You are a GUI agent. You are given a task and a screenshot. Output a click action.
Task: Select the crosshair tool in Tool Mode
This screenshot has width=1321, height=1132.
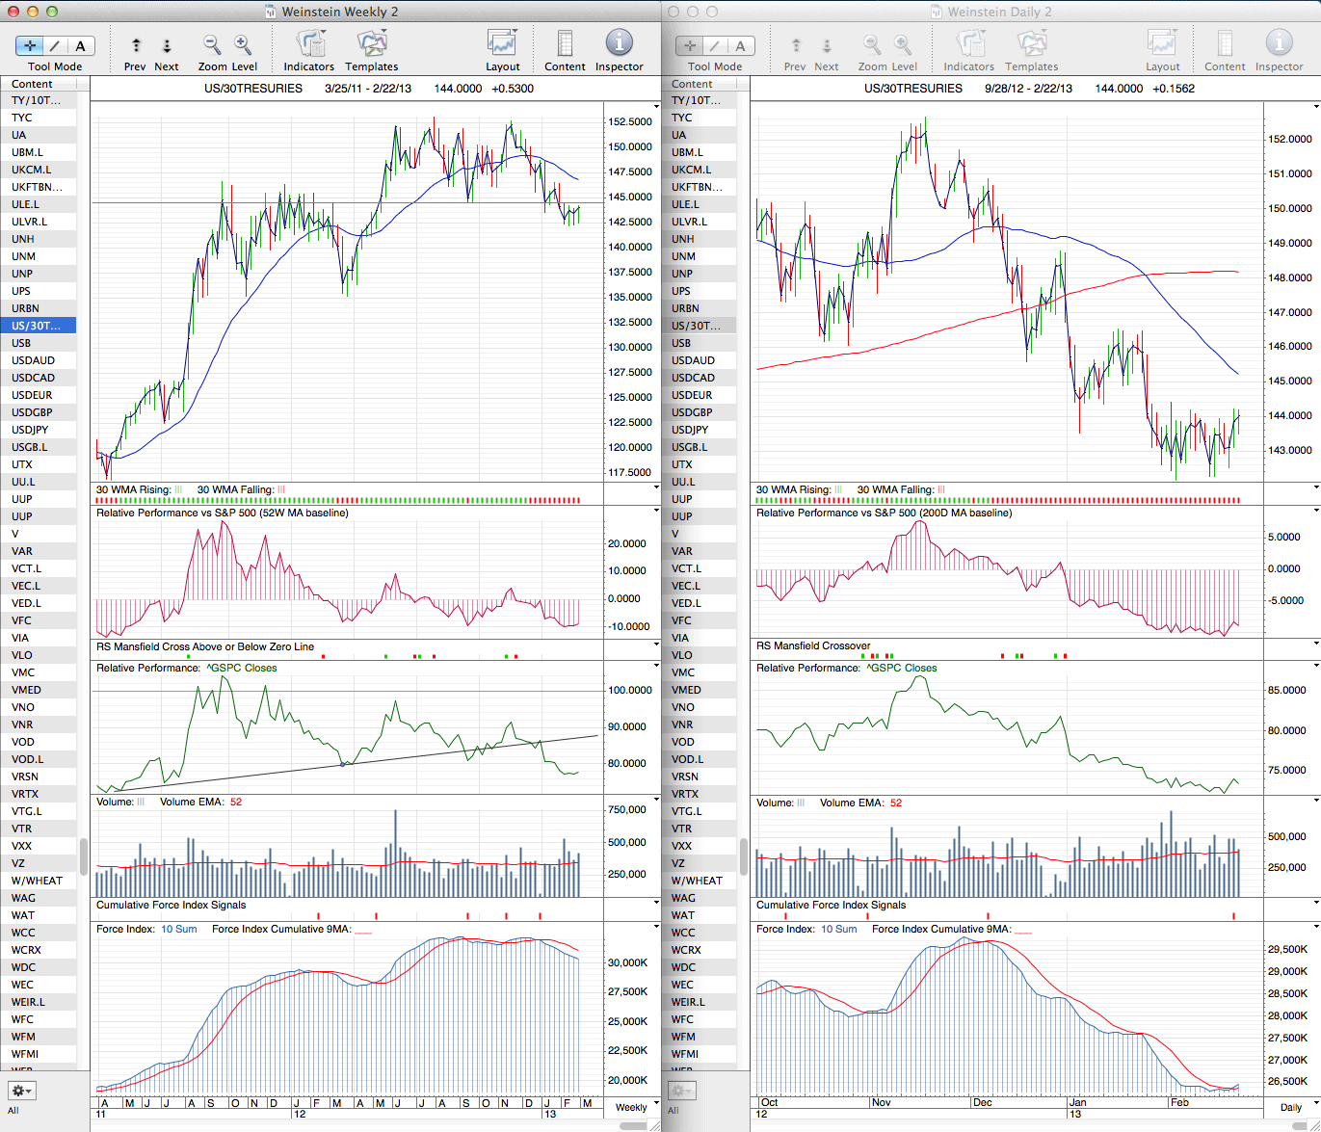click(30, 45)
